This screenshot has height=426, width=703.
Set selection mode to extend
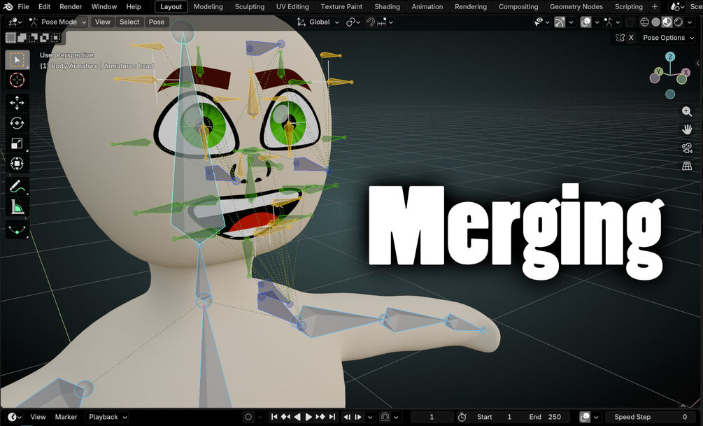tap(22, 38)
